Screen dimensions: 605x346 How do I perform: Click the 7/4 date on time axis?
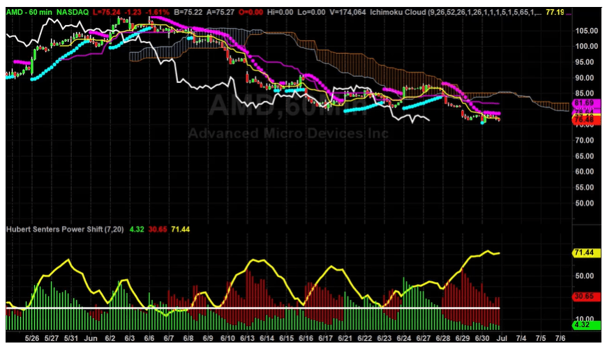(521, 338)
